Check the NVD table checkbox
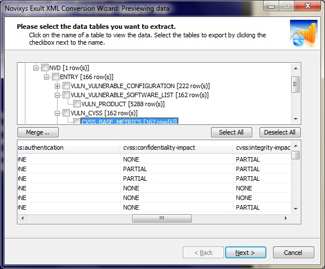The width and height of the screenshot is (325, 269). point(45,68)
